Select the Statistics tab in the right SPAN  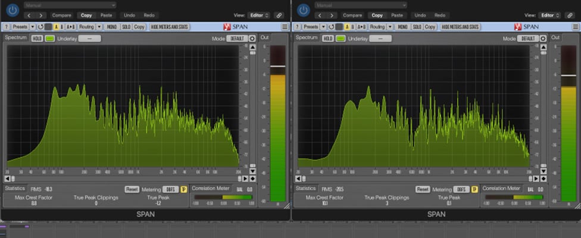tap(306, 189)
